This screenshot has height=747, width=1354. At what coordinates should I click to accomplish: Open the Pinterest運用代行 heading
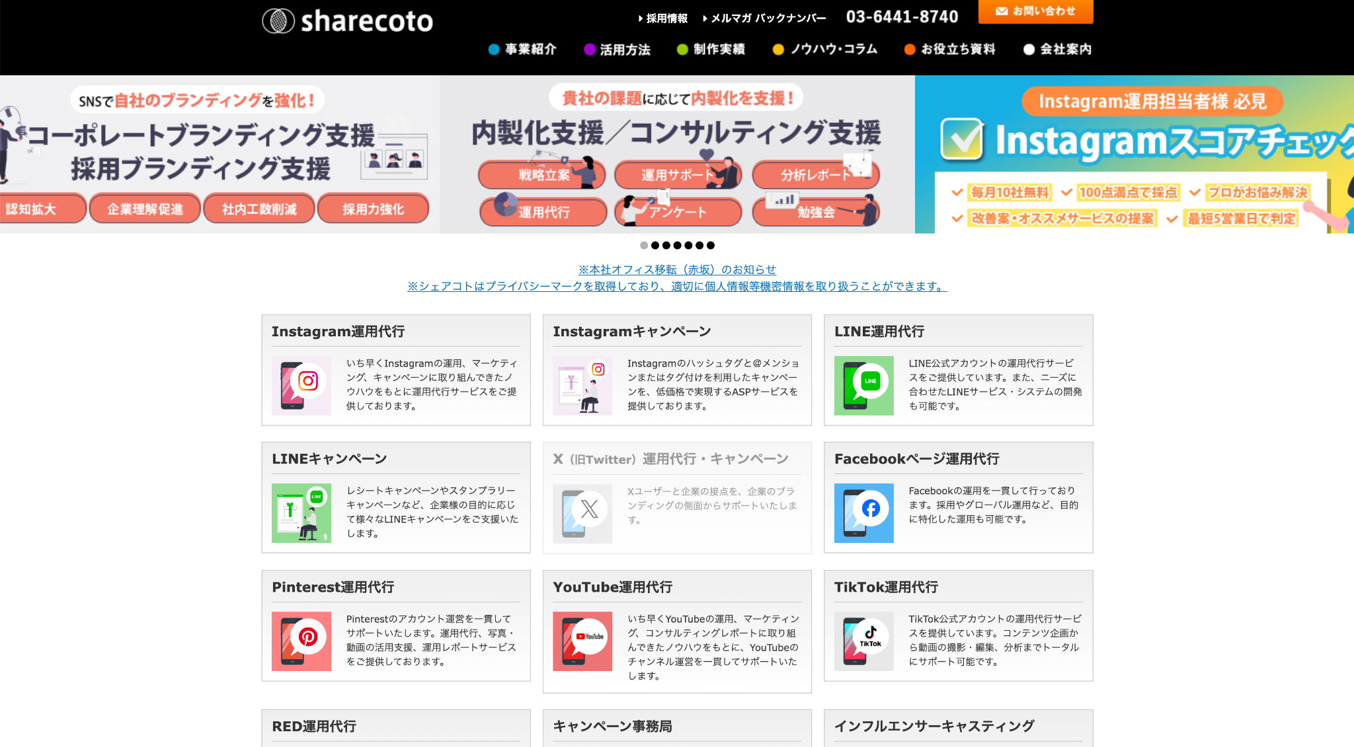(x=333, y=587)
